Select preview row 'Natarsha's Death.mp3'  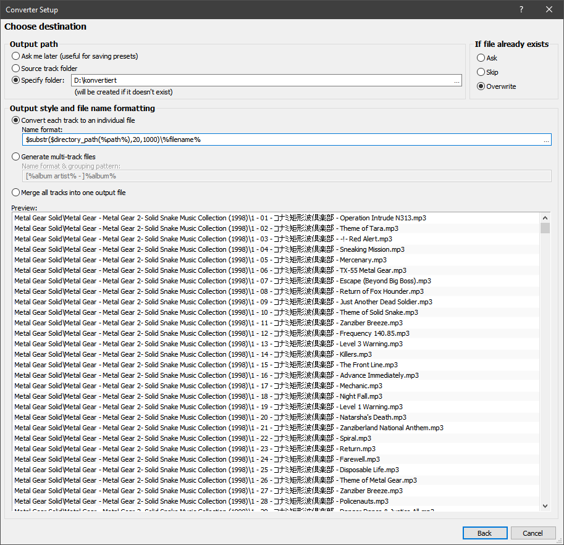[x=276, y=417]
